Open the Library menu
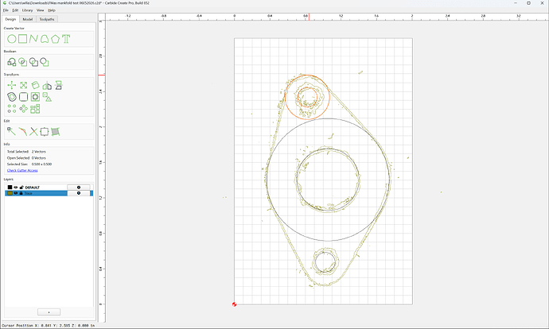 [x=27, y=10]
